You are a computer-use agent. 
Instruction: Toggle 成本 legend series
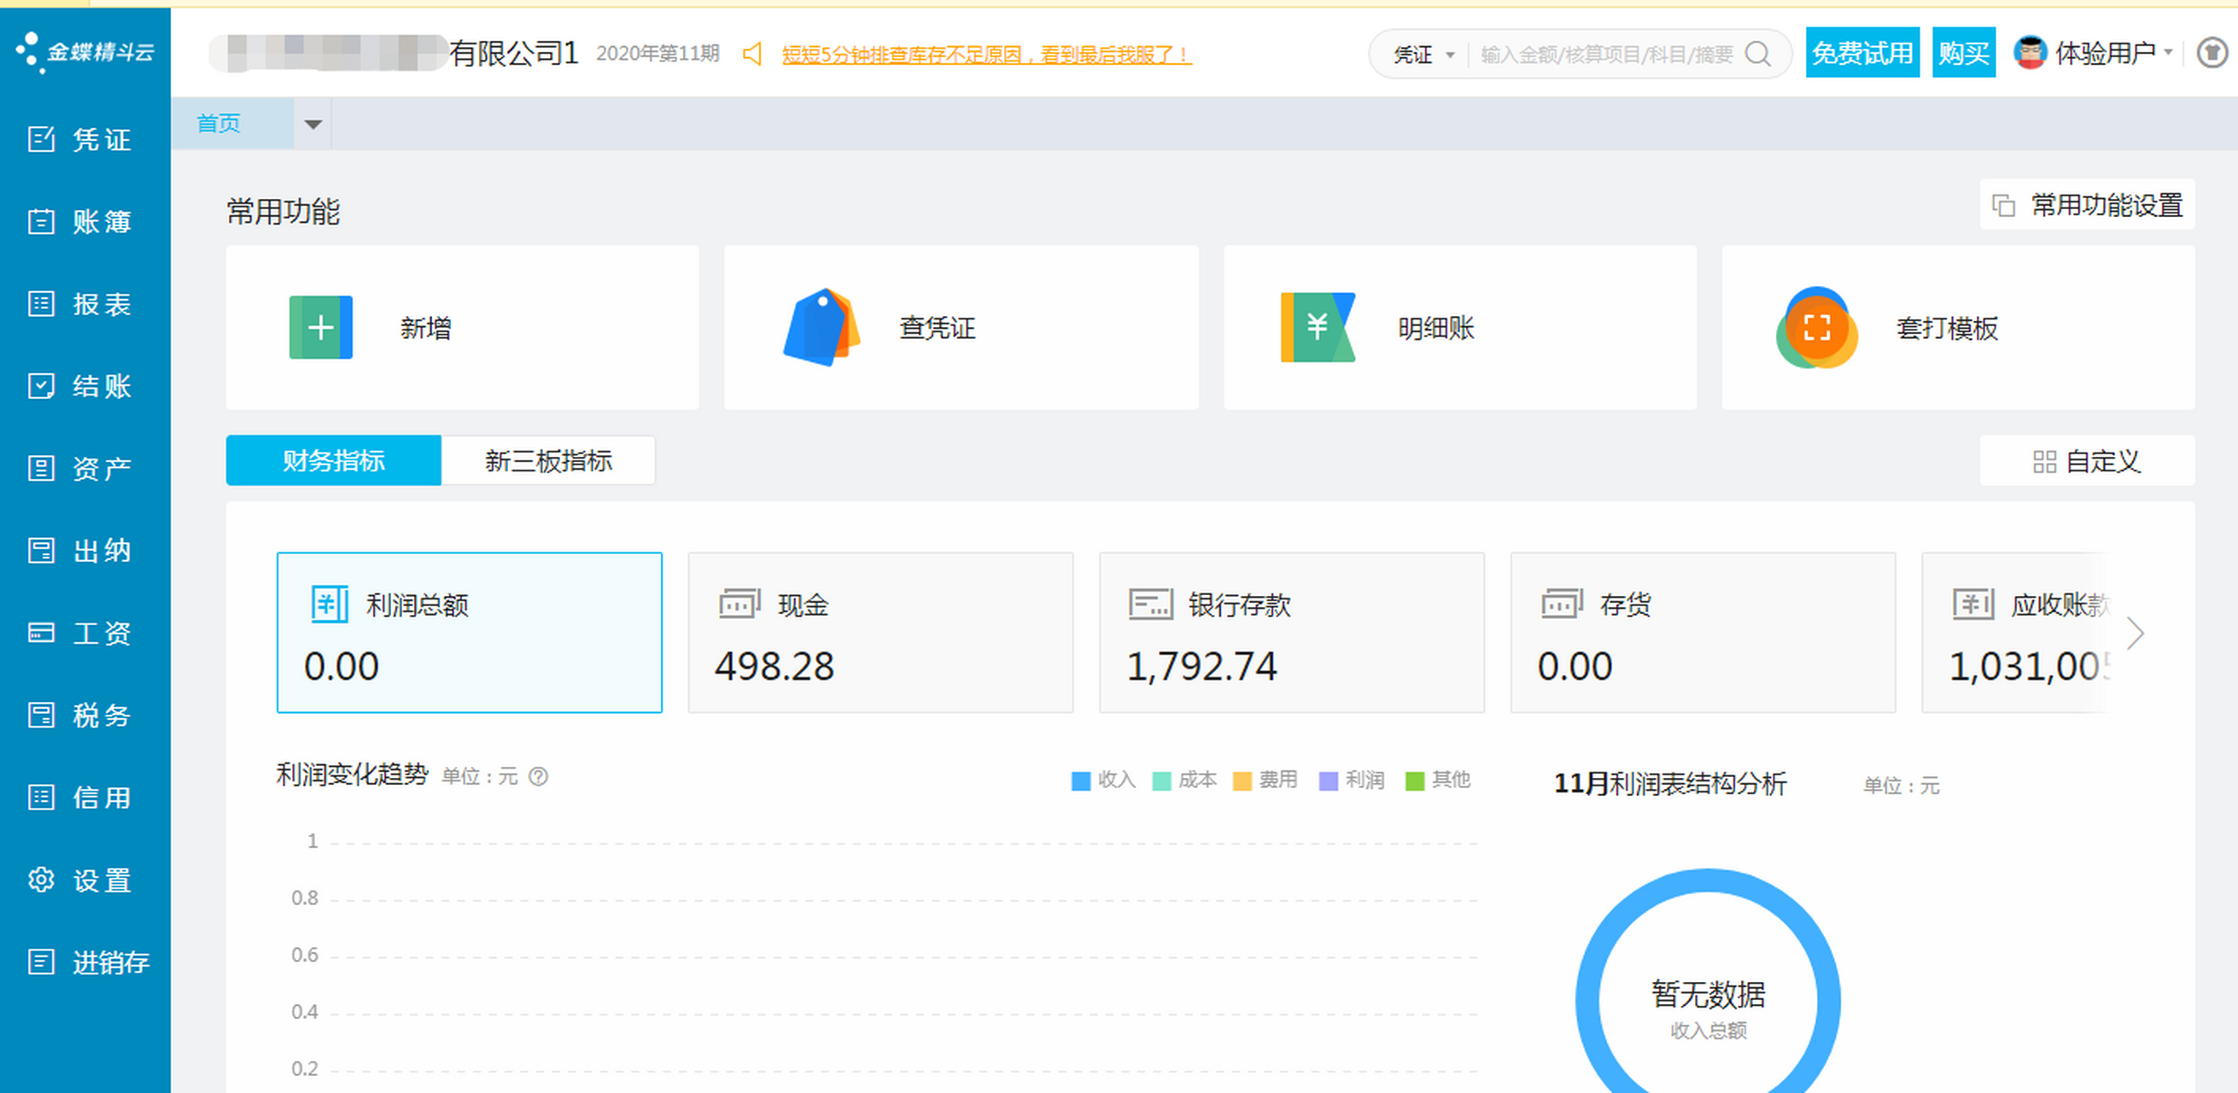pyautogui.click(x=1184, y=780)
